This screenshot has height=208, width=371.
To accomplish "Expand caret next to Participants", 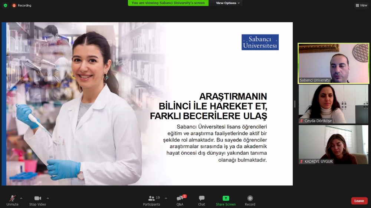I will [x=166, y=198].
